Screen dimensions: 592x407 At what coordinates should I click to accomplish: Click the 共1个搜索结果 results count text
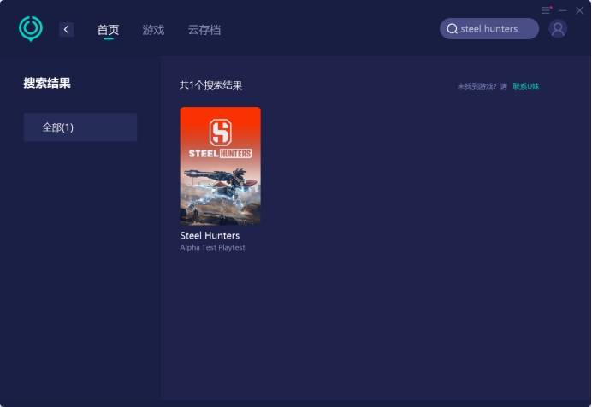click(x=210, y=86)
